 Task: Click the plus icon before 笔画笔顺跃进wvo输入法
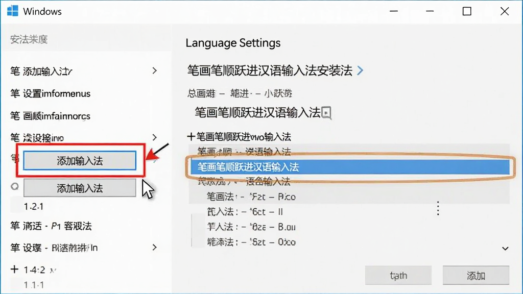[191, 136]
